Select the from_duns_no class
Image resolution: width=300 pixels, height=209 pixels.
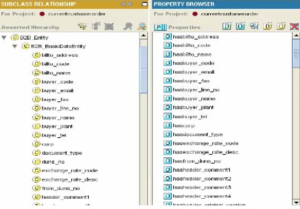60,188
